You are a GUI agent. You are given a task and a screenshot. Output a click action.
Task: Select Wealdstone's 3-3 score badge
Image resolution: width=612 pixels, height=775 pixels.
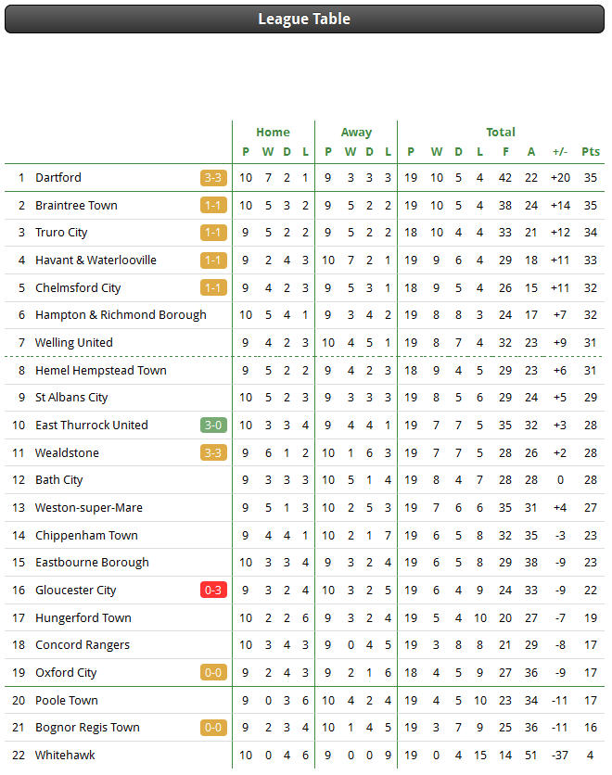(213, 452)
